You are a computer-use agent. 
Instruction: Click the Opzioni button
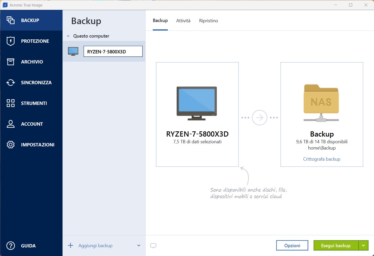(292, 245)
